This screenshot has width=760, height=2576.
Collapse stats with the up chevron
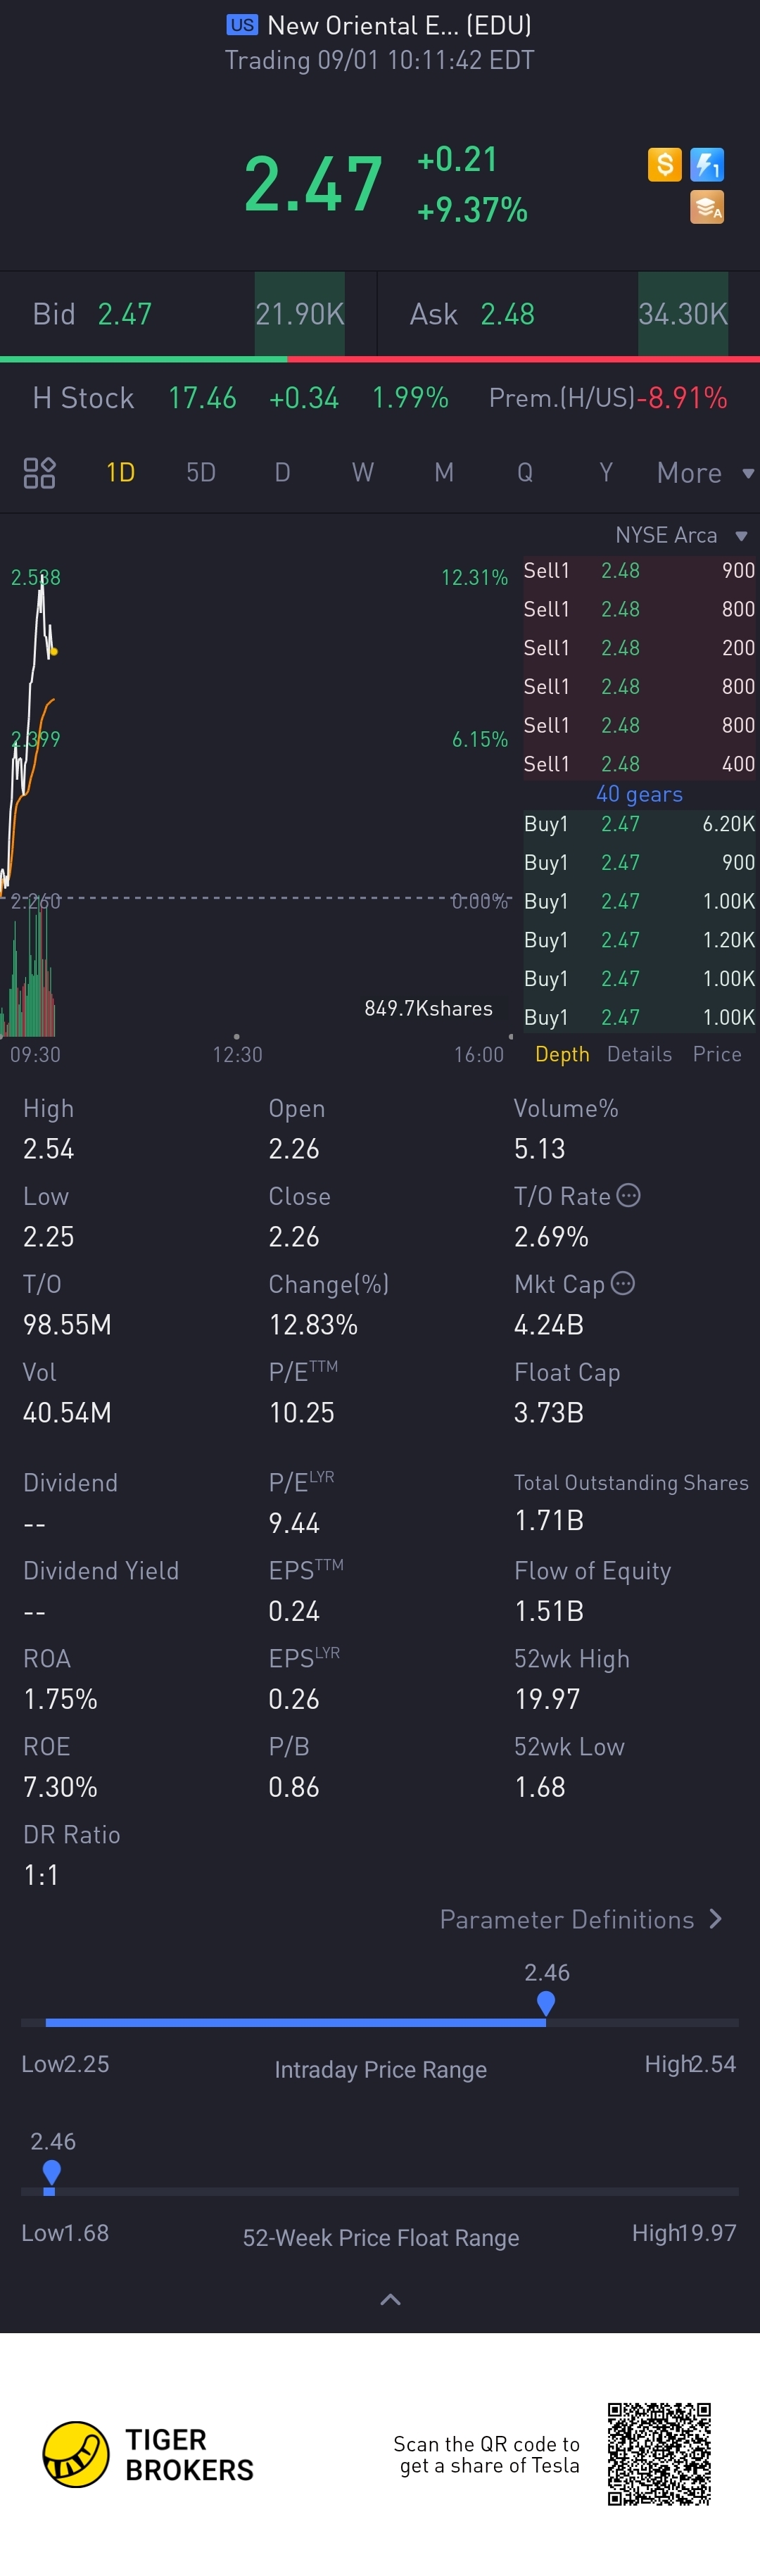click(390, 2299)
